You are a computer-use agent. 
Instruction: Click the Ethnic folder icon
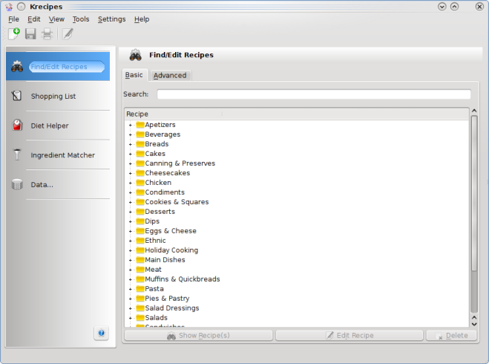tap(140, 241)
